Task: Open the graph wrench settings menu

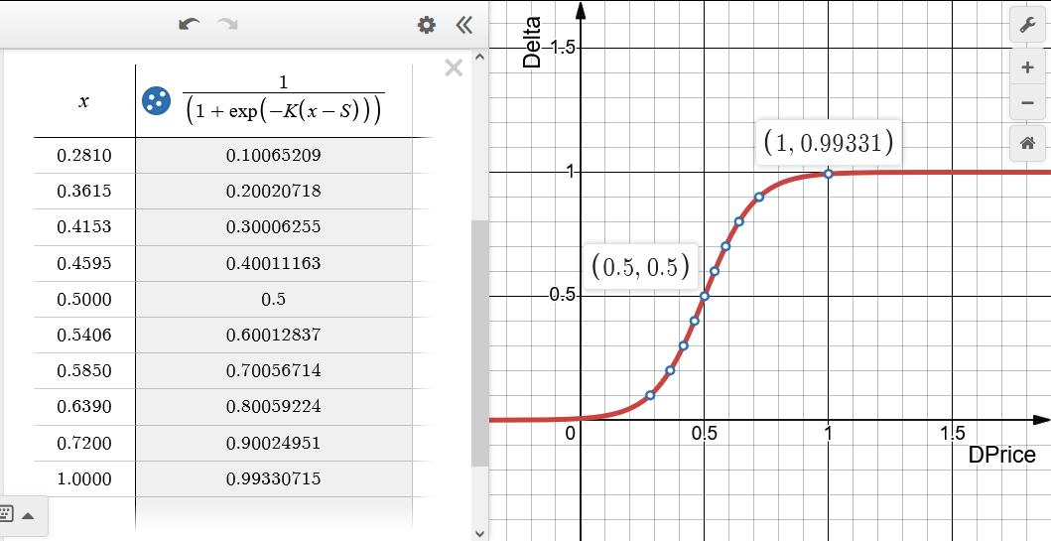Action: tap(1027, 26)
